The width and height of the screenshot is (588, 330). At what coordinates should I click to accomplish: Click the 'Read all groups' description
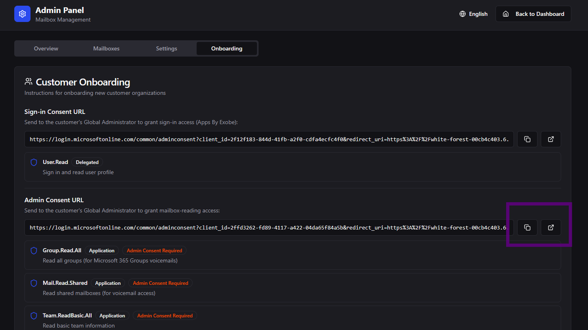110,260
